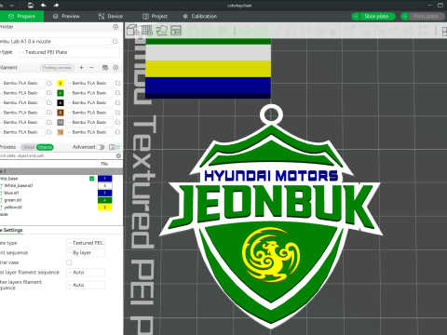Click the Add plate grid icon
Screen dimensions: 447x335
[x=147, y=30]
